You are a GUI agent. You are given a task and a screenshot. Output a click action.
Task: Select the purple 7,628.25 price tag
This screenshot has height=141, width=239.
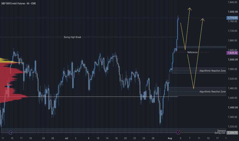232,53
